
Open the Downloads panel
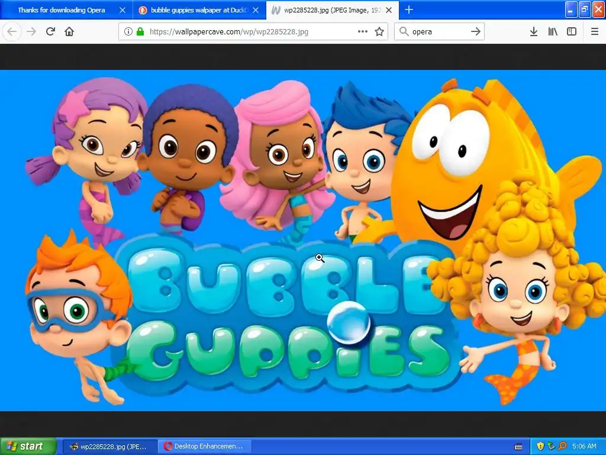[x=534, y=32]
